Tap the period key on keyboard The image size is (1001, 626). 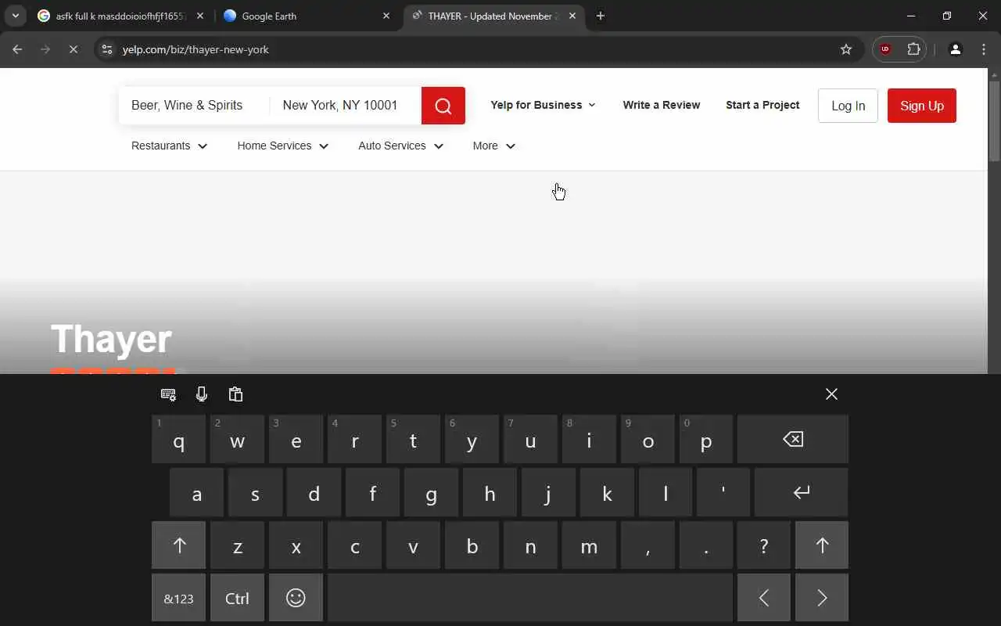[x=706, y=545]
